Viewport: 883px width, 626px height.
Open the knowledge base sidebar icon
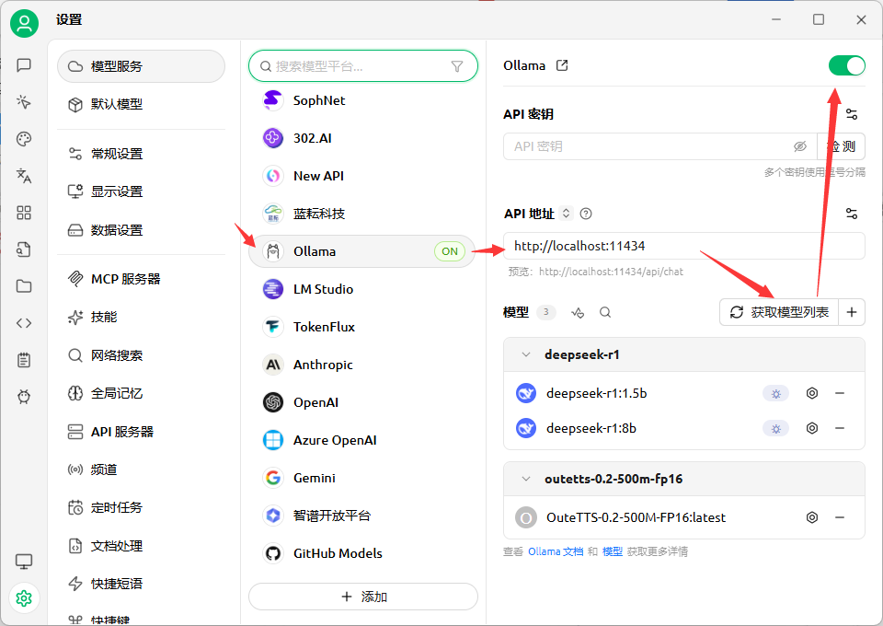(x=24, y=249)
